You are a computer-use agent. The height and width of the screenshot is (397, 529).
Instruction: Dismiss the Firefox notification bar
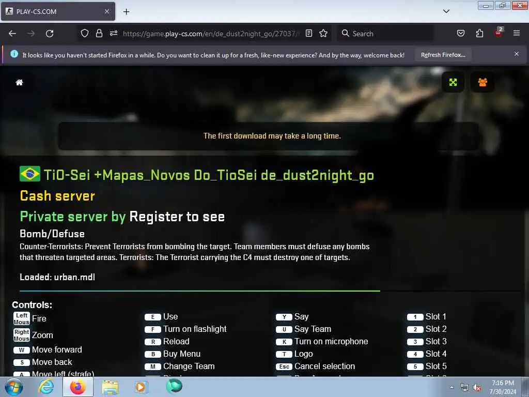pos(516,54)
